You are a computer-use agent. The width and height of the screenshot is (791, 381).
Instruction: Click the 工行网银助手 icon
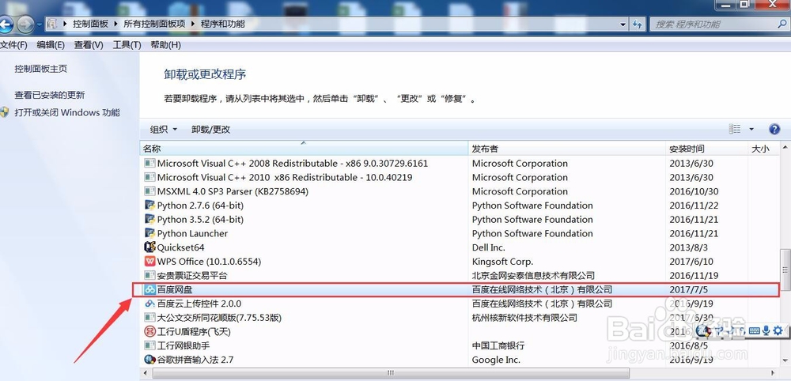pyautogui.click(x=149, y=345)
